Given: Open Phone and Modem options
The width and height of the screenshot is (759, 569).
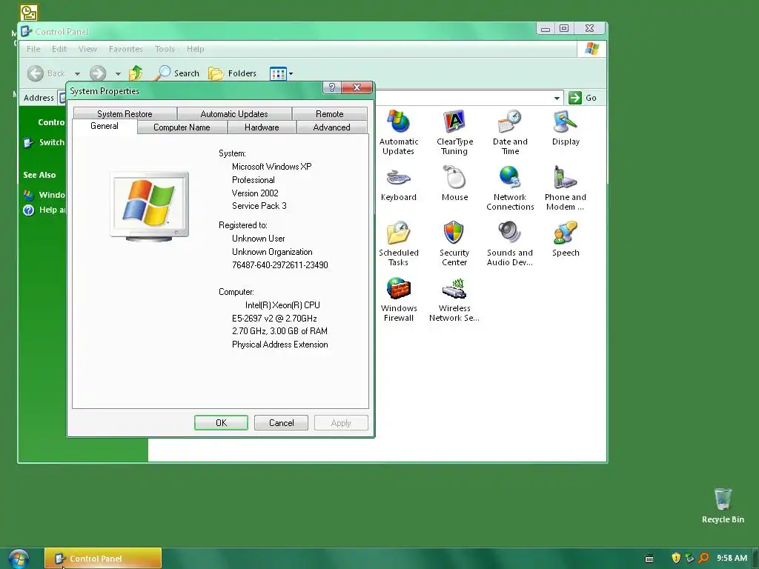Looking at the screenshot, I should click(565, 187).
